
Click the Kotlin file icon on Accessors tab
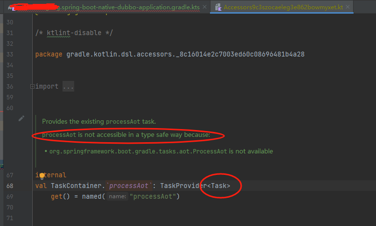click(218, 7)
